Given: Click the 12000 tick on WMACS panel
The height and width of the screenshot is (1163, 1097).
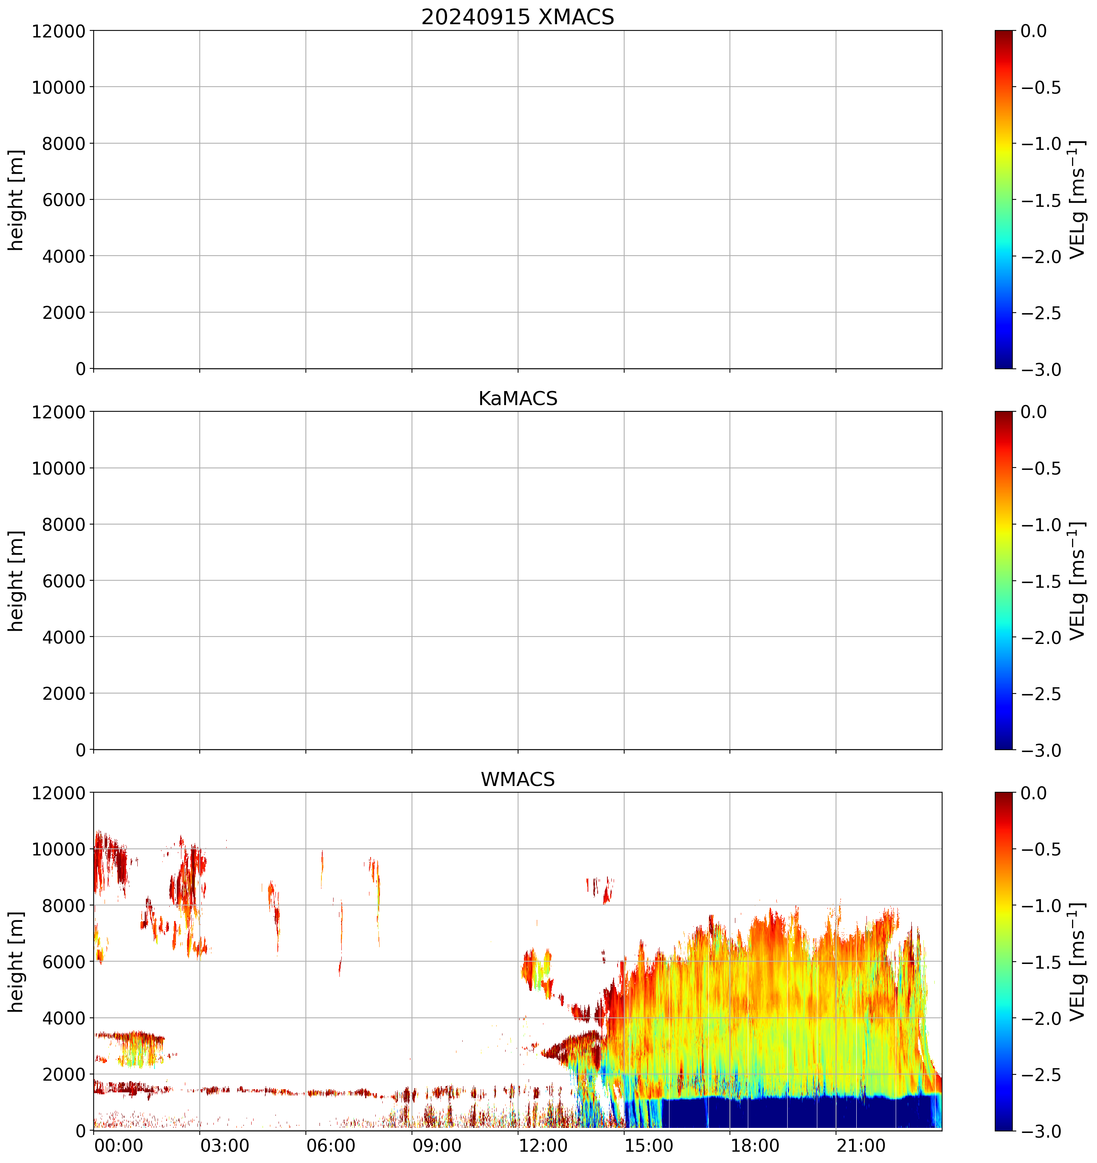Looking at the screenshot, I should pyautogui.click(x=59, y=793).
